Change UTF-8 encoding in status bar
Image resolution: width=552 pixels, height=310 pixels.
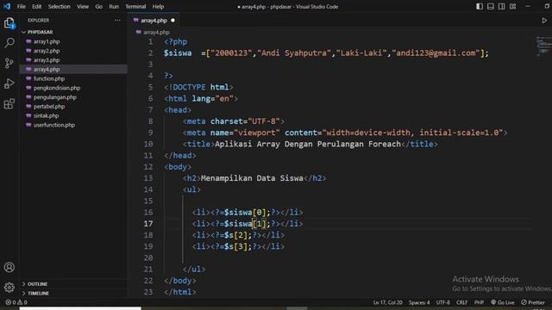(442, 302)
